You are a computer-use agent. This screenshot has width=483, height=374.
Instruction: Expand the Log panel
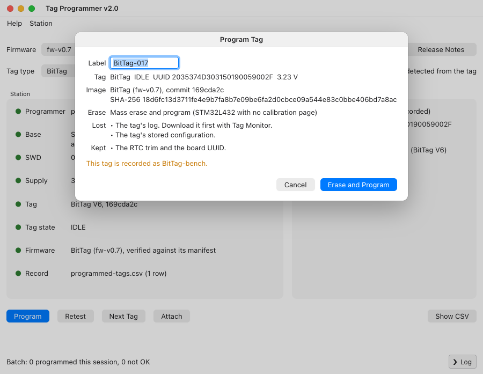(463, 362)
